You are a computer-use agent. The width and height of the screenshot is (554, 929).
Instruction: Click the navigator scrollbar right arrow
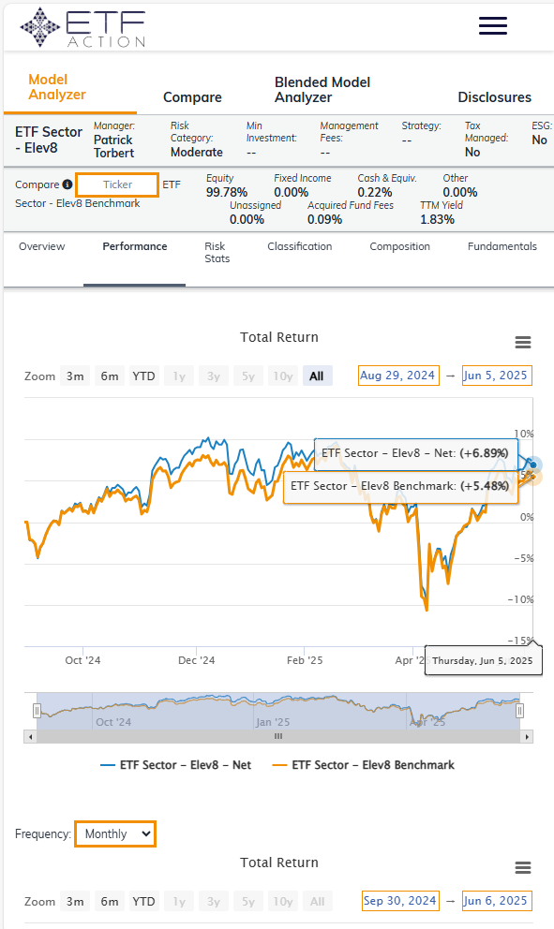tap(527, 737)
